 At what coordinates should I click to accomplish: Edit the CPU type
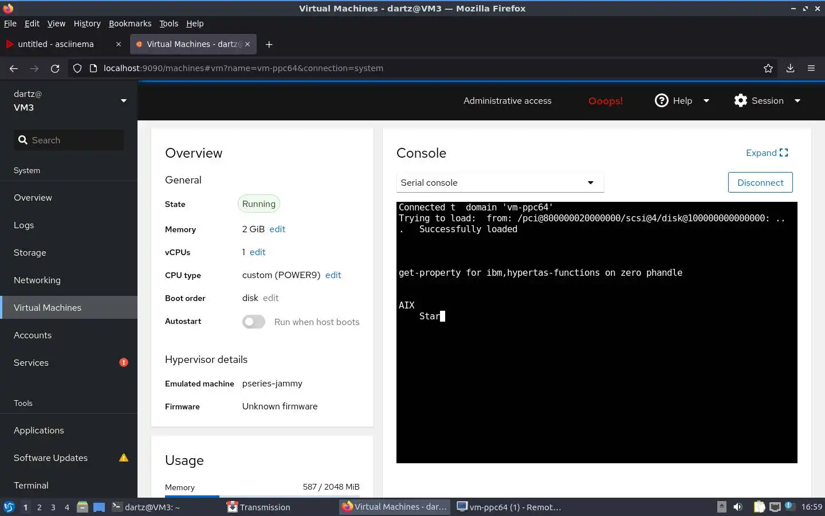tap(333, 275)
